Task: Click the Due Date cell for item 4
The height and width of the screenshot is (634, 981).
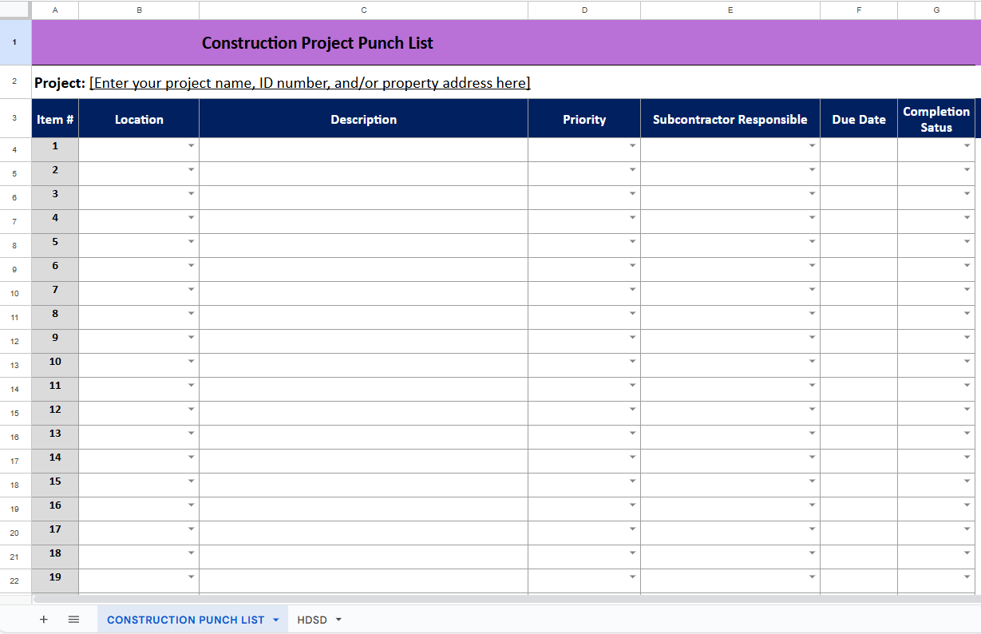Action: 859,218
